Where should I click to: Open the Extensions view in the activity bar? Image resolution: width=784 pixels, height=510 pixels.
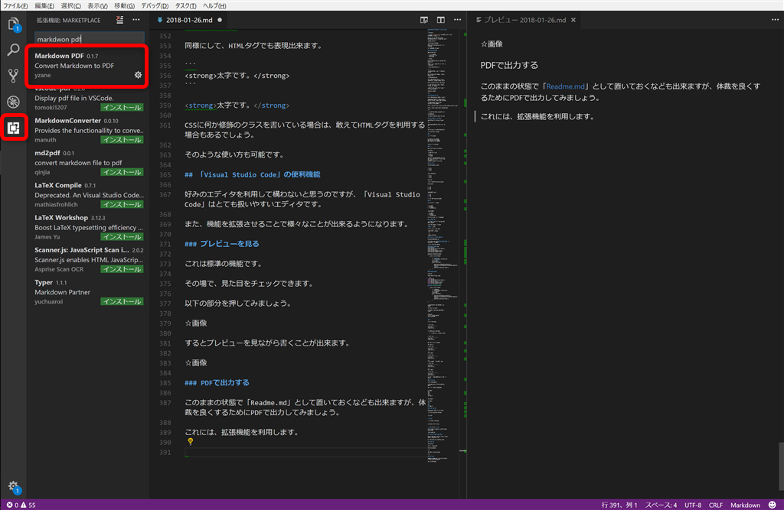14,128
